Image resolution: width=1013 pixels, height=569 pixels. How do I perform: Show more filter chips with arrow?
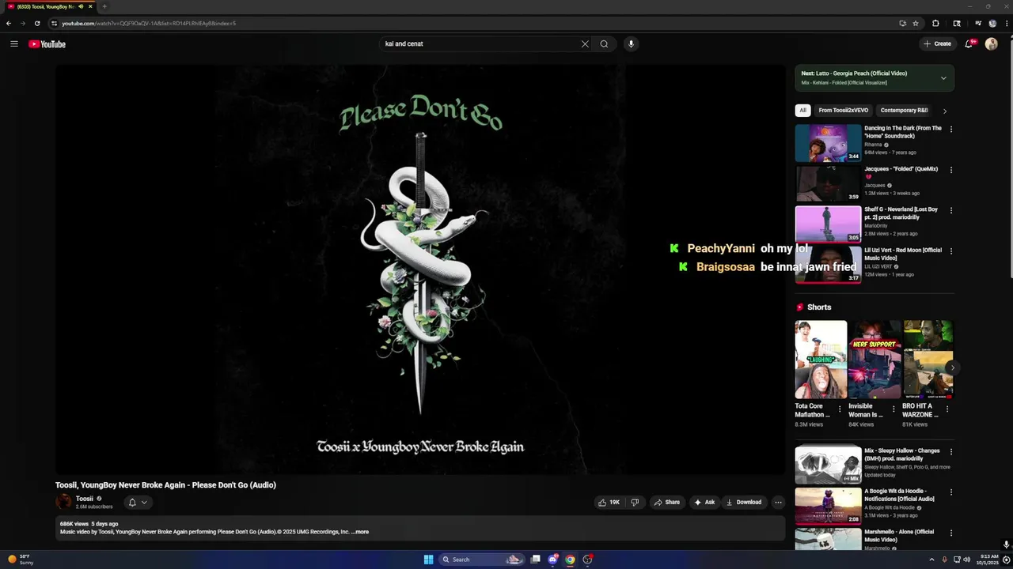(x=944, y=111)
